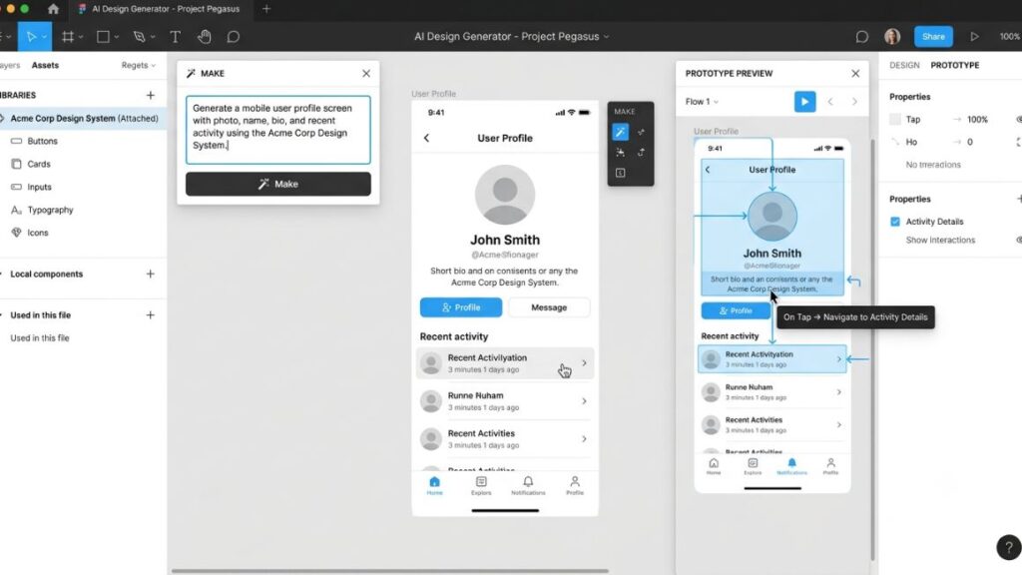Open the Move tool dropdown arrow
1022x575 pixels.
pos(44,37)
